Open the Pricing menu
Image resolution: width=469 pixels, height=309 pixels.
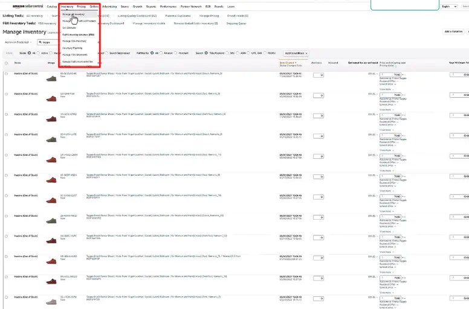point(82,7)
